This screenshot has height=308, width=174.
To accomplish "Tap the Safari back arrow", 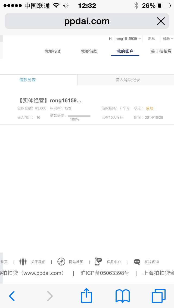I will pos(12,296).
